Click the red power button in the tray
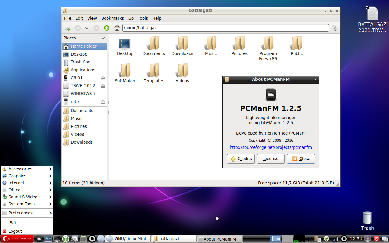The image size is (389, 243). click(376, 239)
